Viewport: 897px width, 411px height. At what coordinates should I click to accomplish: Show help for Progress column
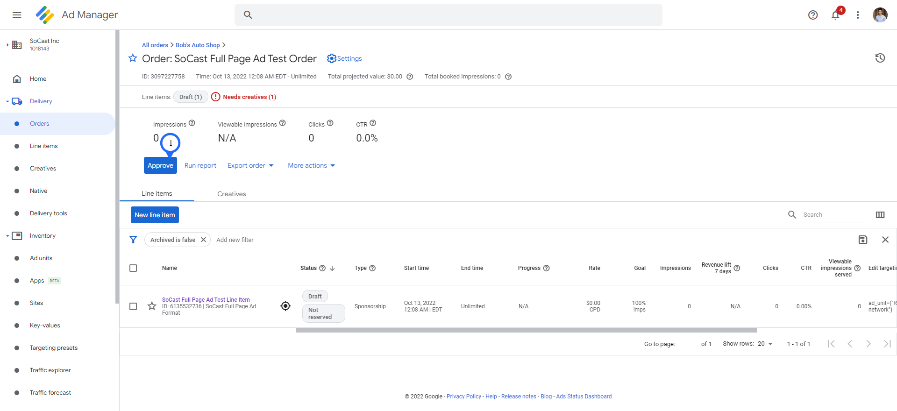pyautogui.click(x=547, y=268)
